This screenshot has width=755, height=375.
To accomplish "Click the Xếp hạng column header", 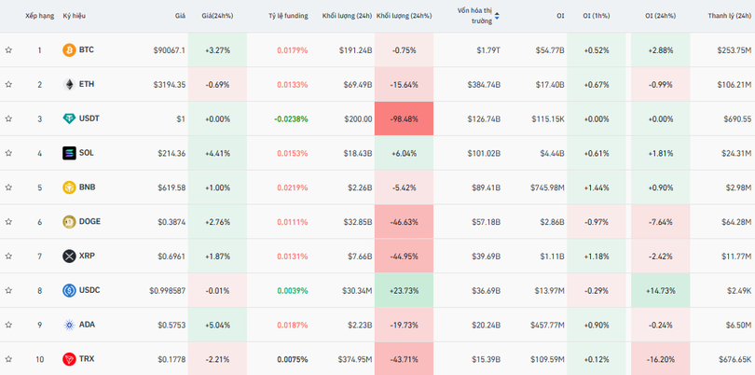I will 39,16.
